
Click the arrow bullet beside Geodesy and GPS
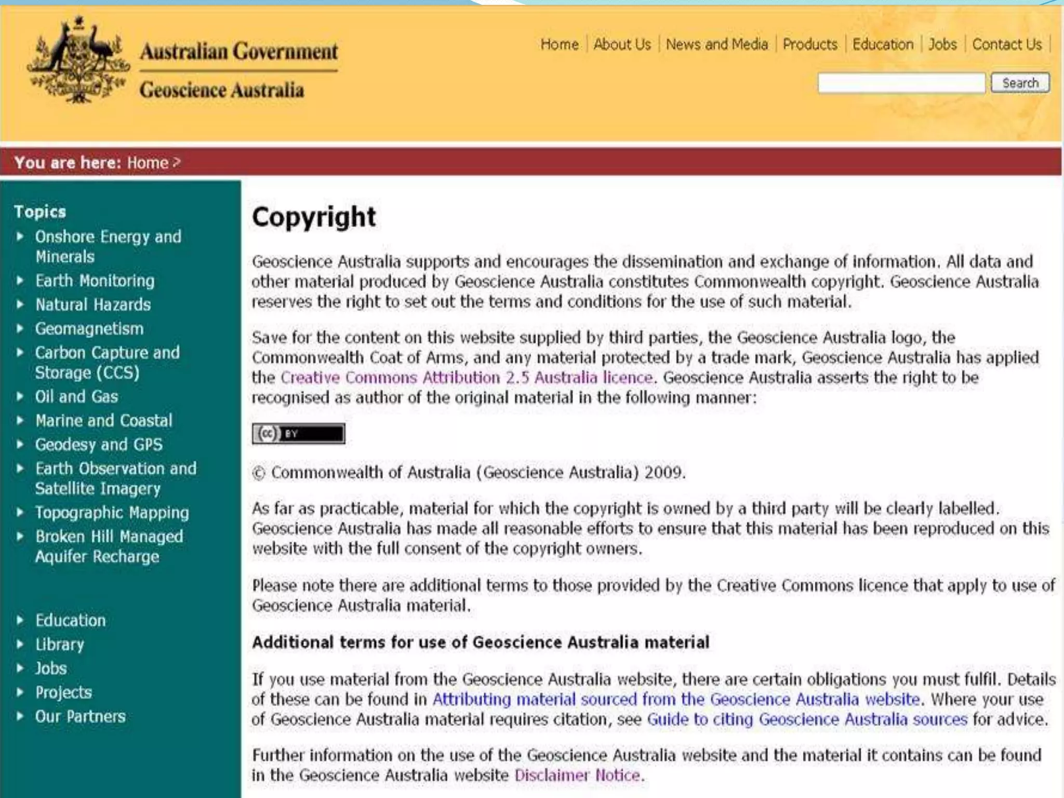[x=20, y=444]
